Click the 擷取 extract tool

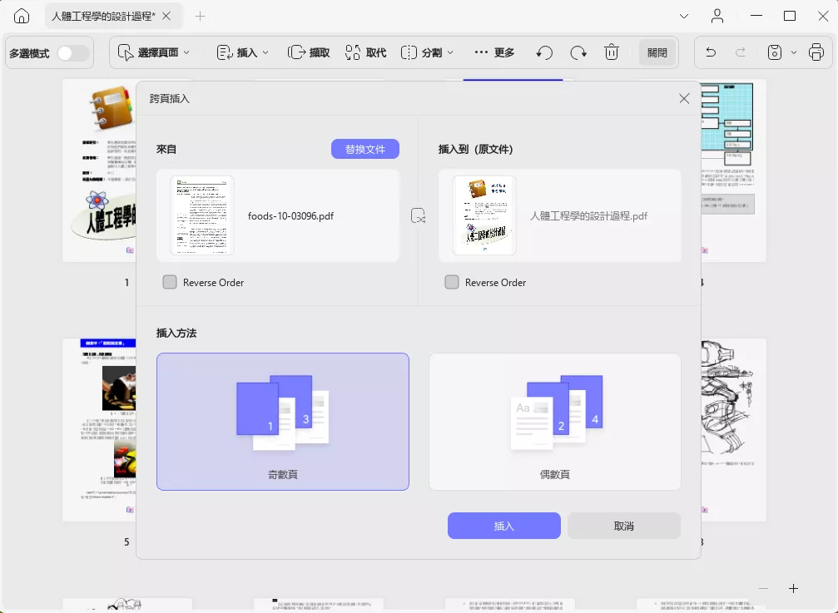click(309, 52)
